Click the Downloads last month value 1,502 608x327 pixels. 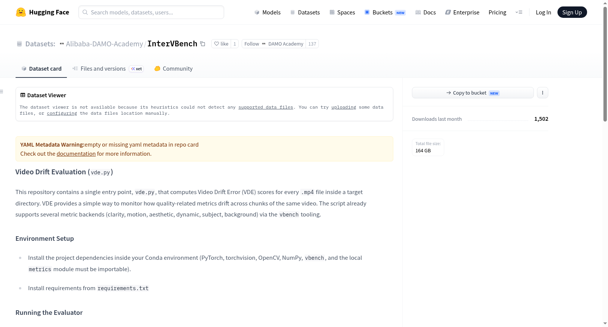[x=541, y=119]
